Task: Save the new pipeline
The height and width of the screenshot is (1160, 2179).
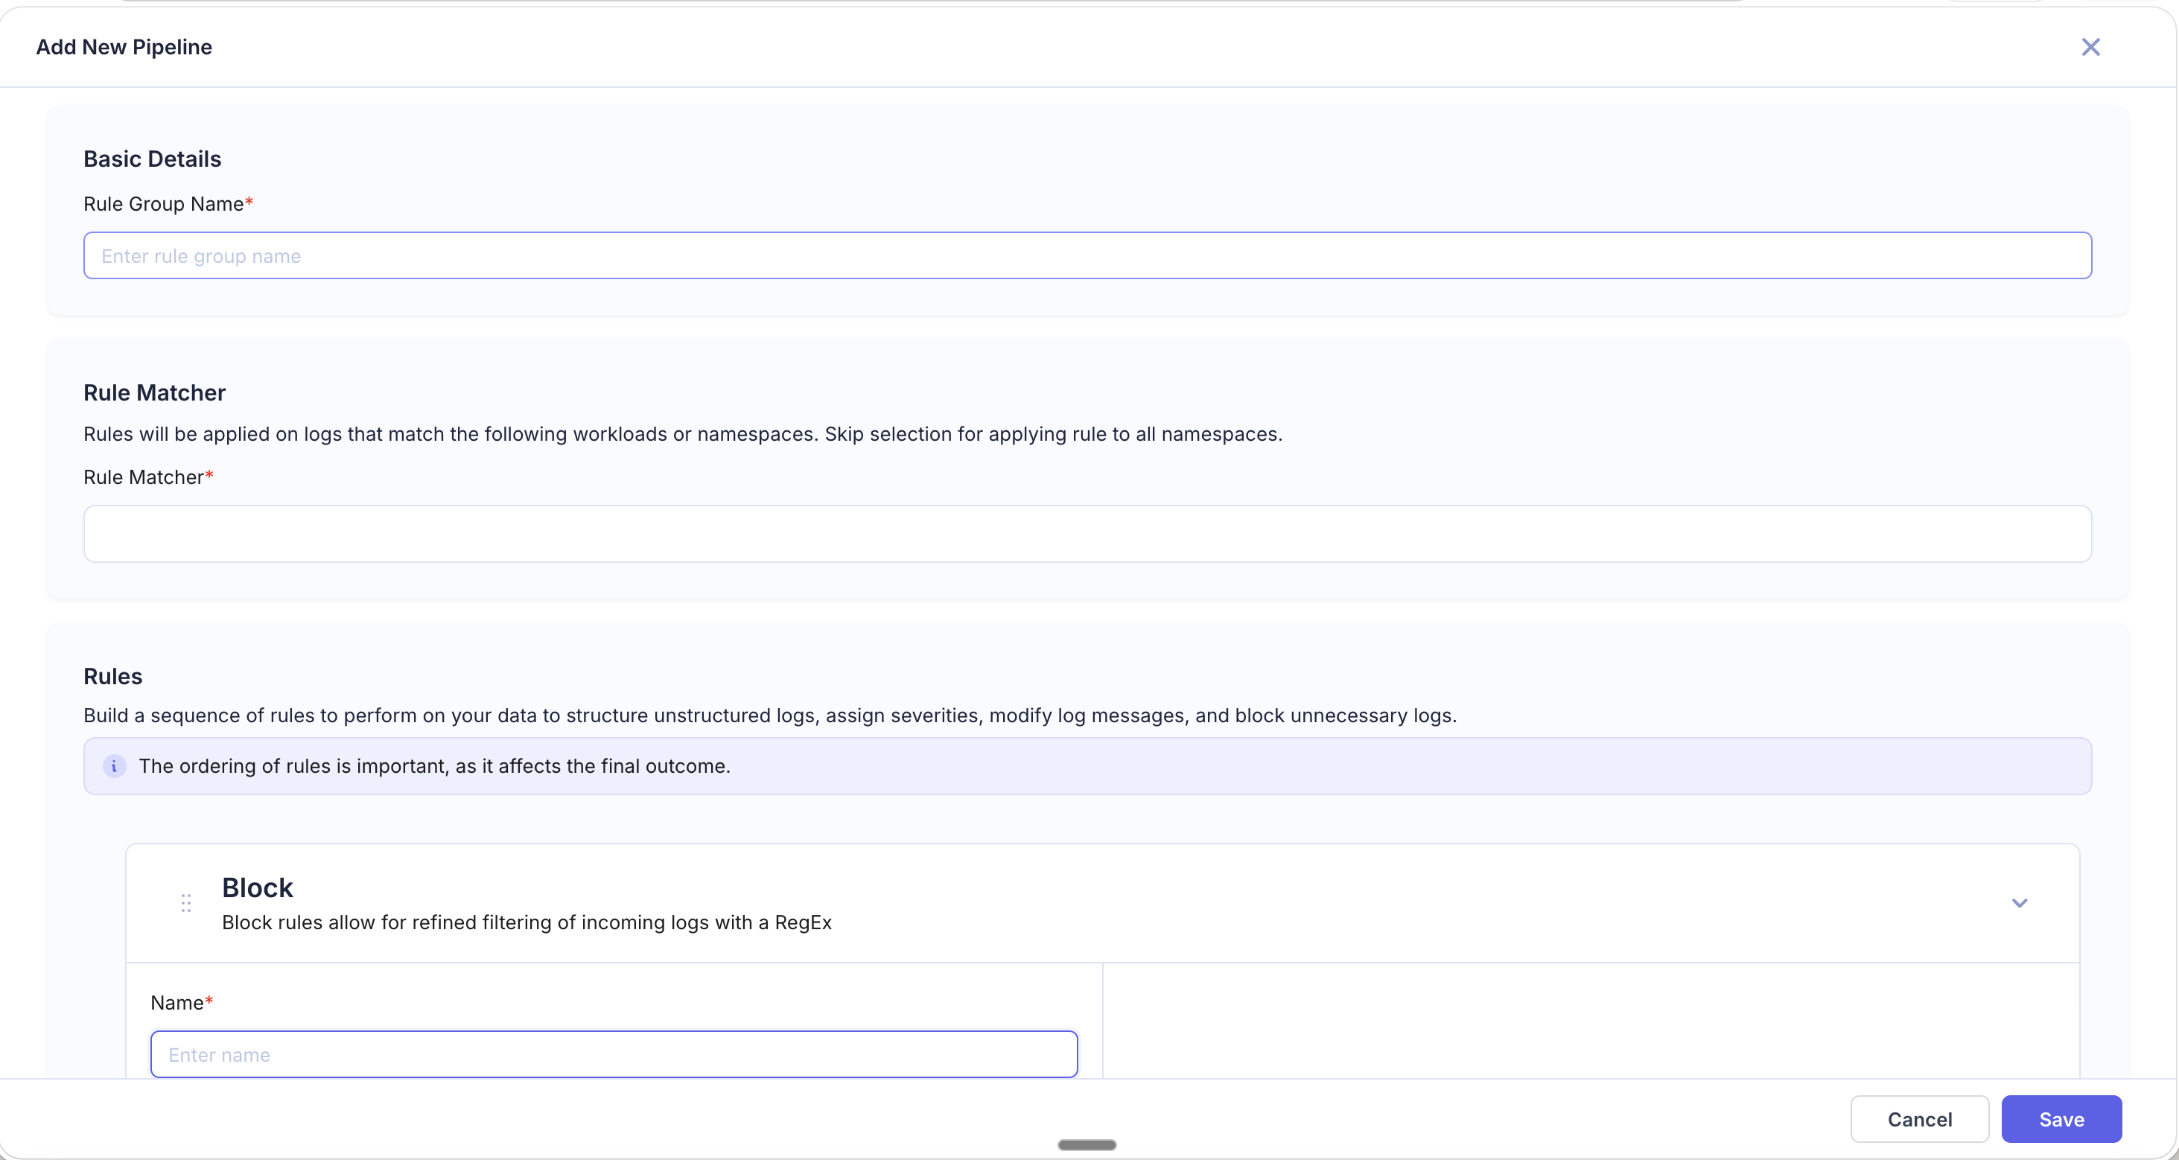Action: click(2061, 1118)
